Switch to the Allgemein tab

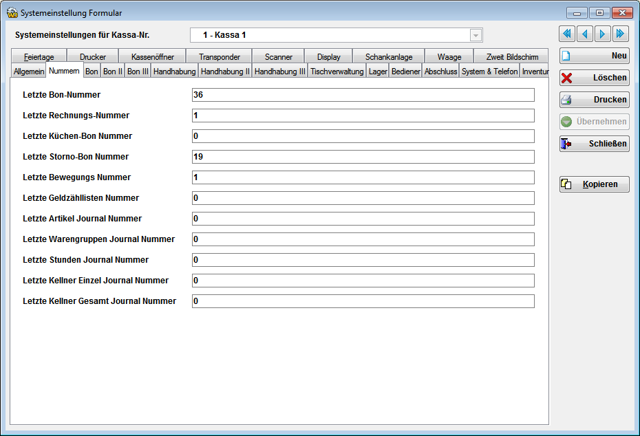(x=29, y=72)
